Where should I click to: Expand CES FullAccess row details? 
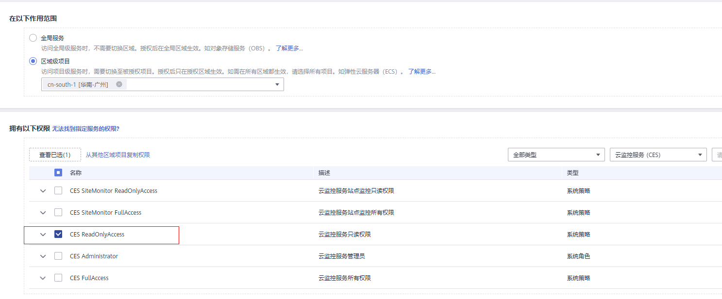[43, 278]
